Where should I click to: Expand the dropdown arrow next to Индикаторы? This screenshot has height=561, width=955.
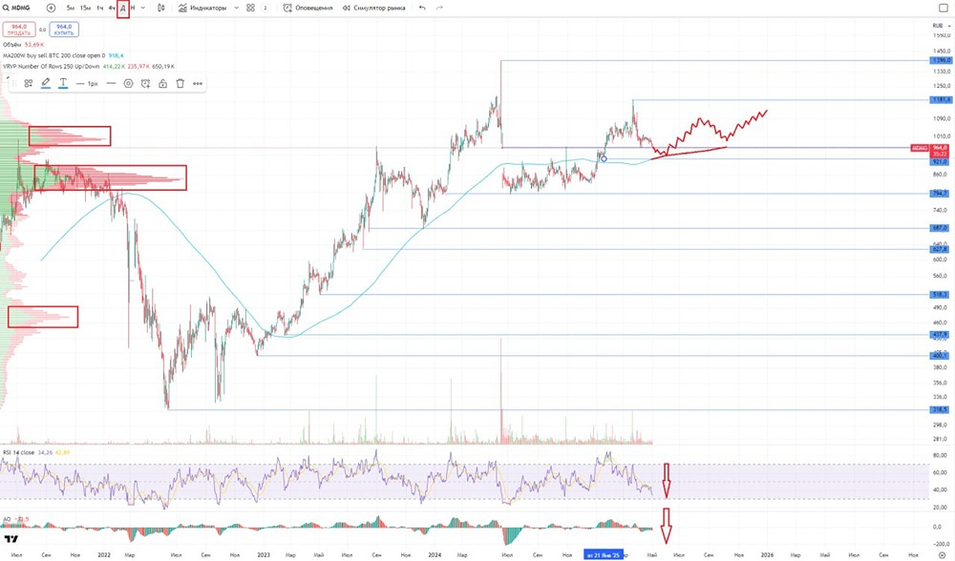tap(236, 8)
